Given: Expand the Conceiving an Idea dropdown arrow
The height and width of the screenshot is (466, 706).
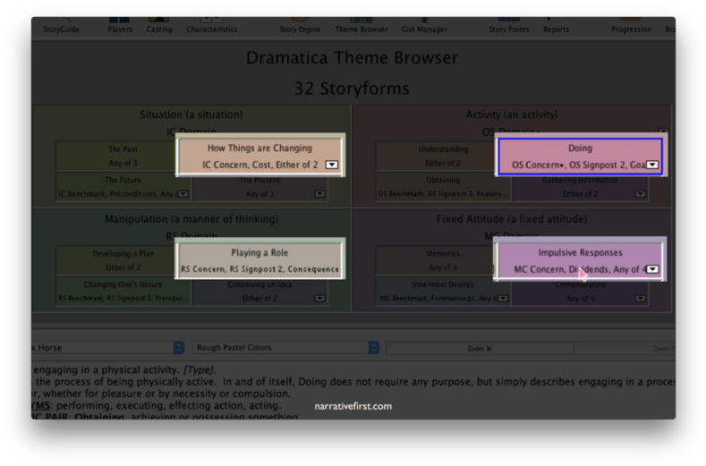Looking at the screenshot, I should pos(319,298).
